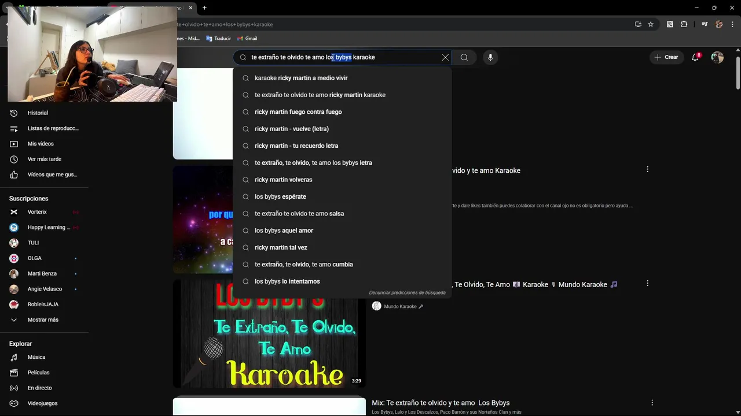Image resolution: width=741 pixels, height=416 pixels.
Task: Open the Mix: Te extraño te olvido title
Action: pos(441,403)
